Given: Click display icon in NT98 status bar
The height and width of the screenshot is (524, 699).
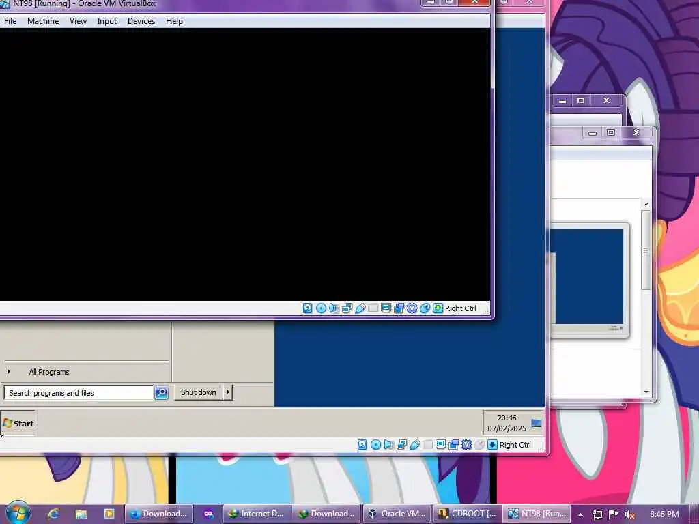Looking at the screenshot, I should [x=386, y=308].
